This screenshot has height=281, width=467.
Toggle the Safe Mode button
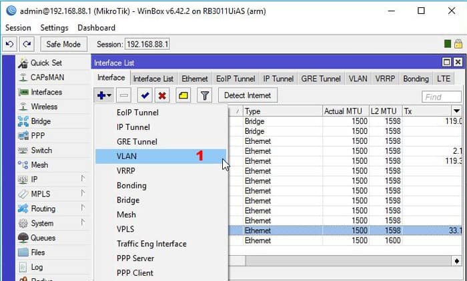click(64, 45)
